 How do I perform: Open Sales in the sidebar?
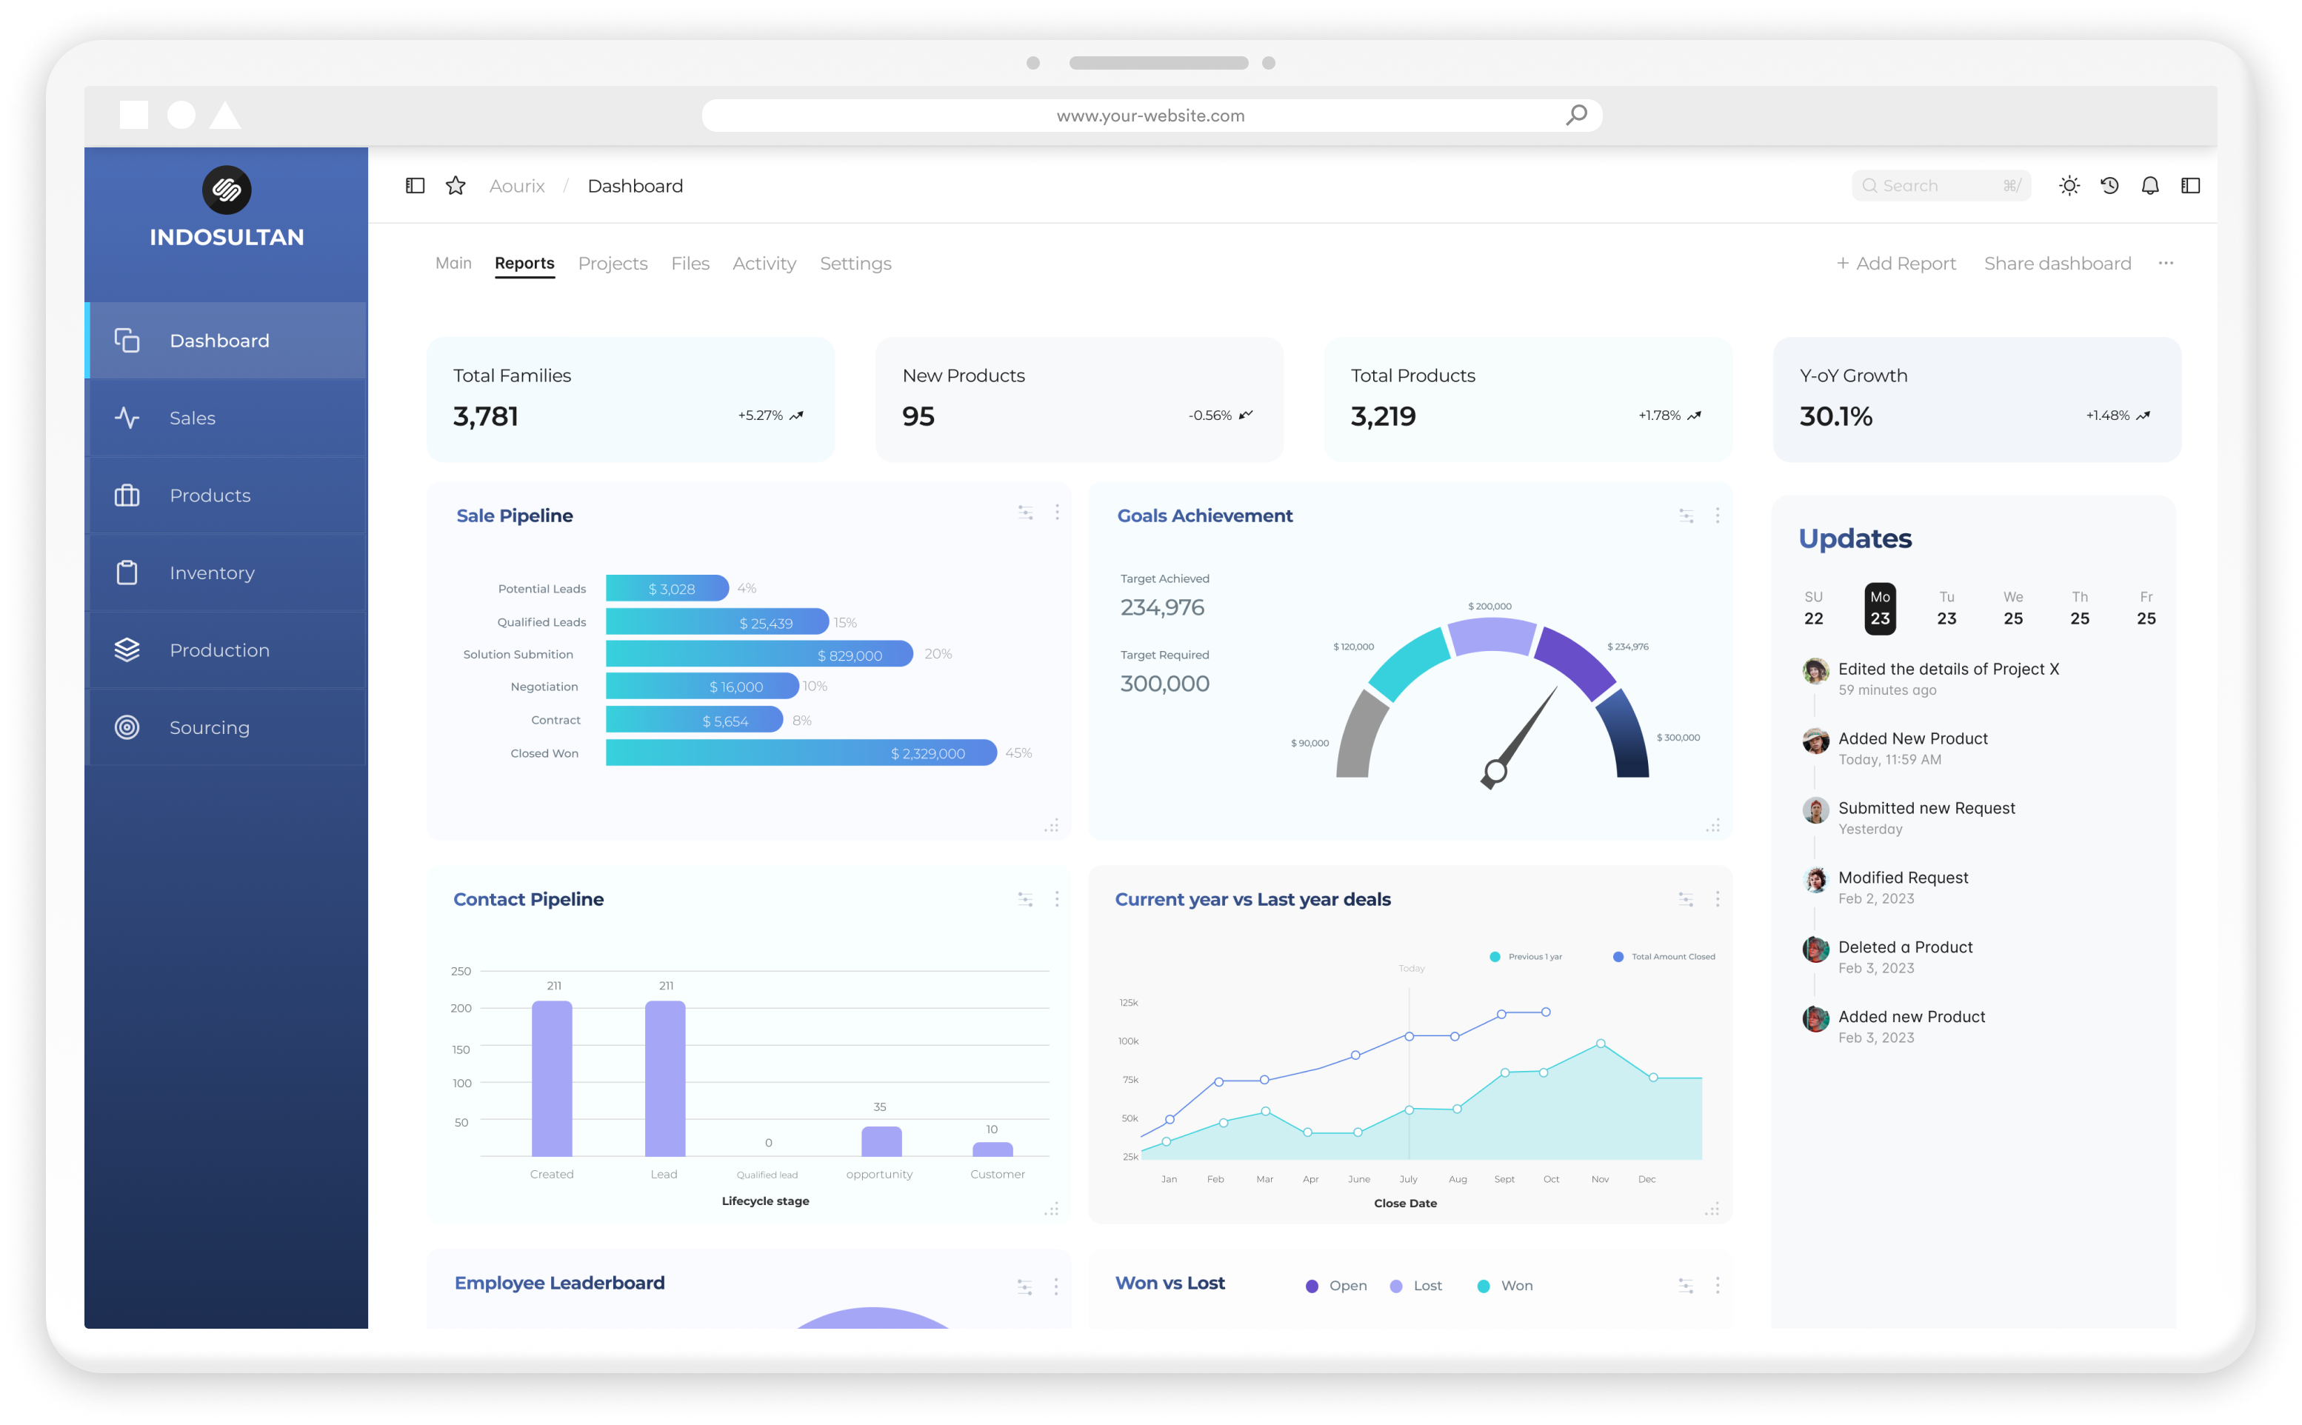(x=193, y=418)
